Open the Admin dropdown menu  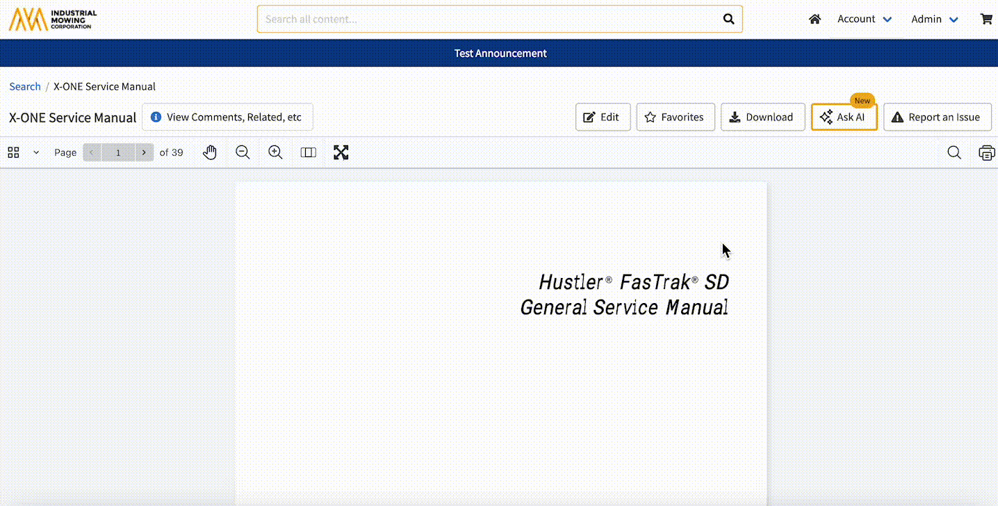point(934,19)
